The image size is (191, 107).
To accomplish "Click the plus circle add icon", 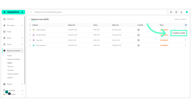I will click(171, 12).
